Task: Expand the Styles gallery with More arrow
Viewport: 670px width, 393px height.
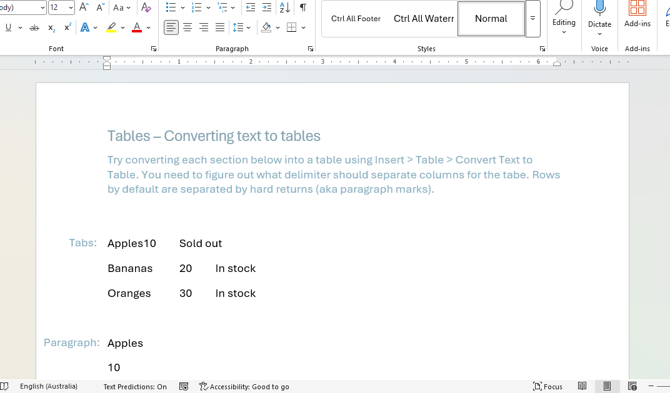Action: 532,19
